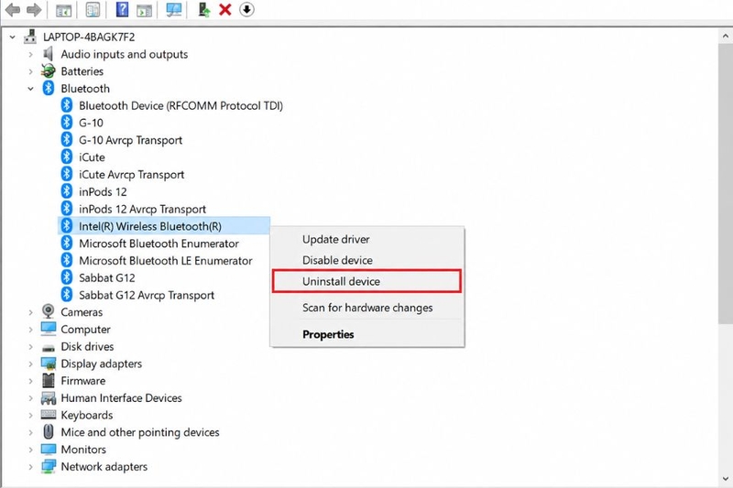
Task: Click the Keyboards category icon
Action: (49, 415)
